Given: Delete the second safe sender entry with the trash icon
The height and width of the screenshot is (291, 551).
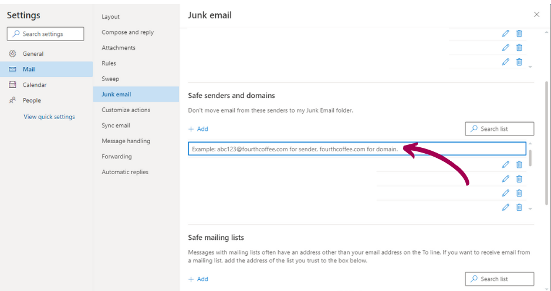Looking at the screenshot, I should click(x=519, y=179).
